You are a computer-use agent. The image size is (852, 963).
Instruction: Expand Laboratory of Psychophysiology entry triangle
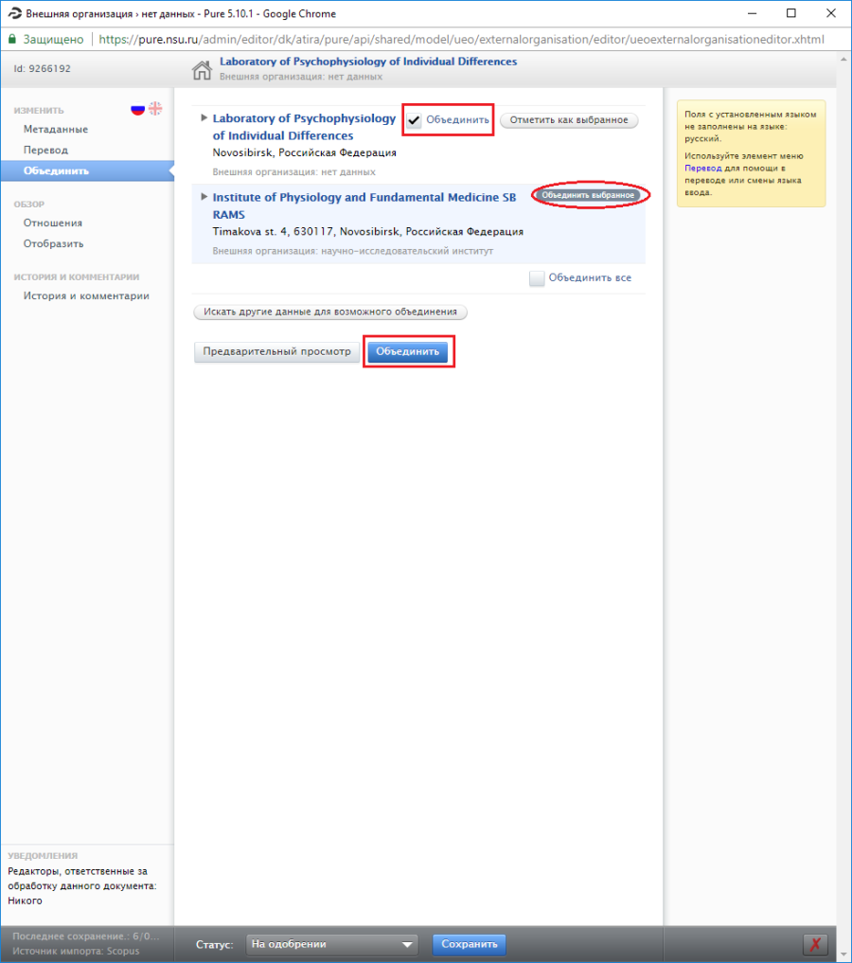coord(204,118)
